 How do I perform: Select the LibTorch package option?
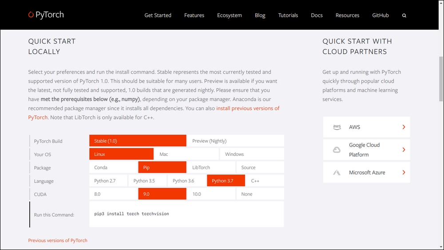coord(211,167)
